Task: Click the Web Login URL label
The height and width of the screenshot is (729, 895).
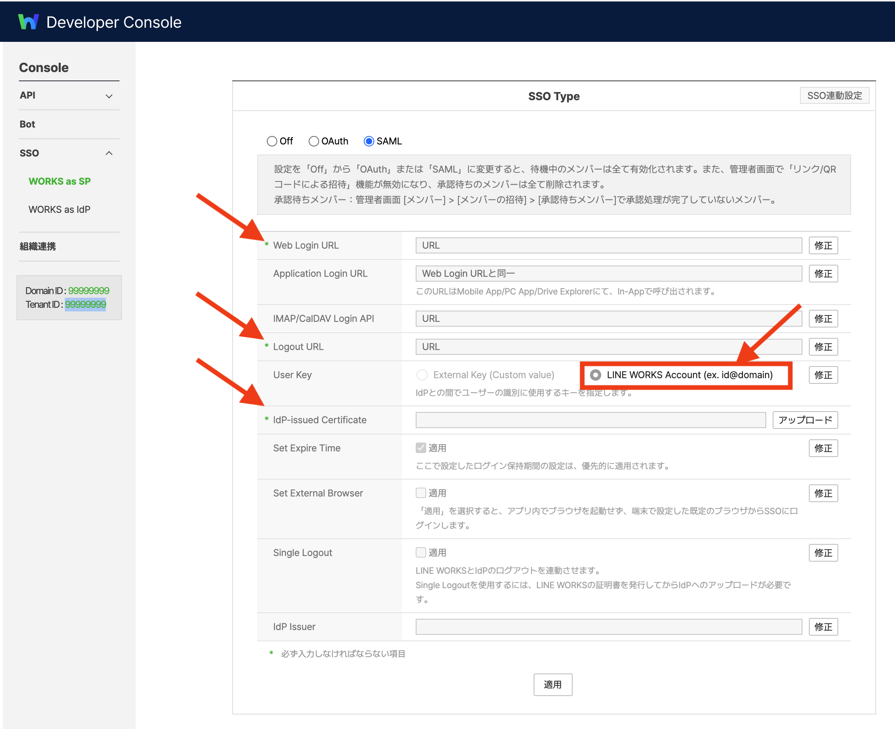Action: [x=306, y=246]
